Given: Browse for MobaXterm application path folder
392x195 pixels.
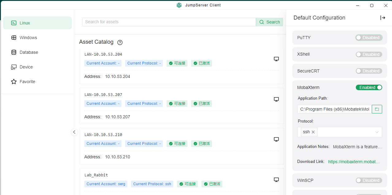Looking at the screenshot, I should coord(377,109).
